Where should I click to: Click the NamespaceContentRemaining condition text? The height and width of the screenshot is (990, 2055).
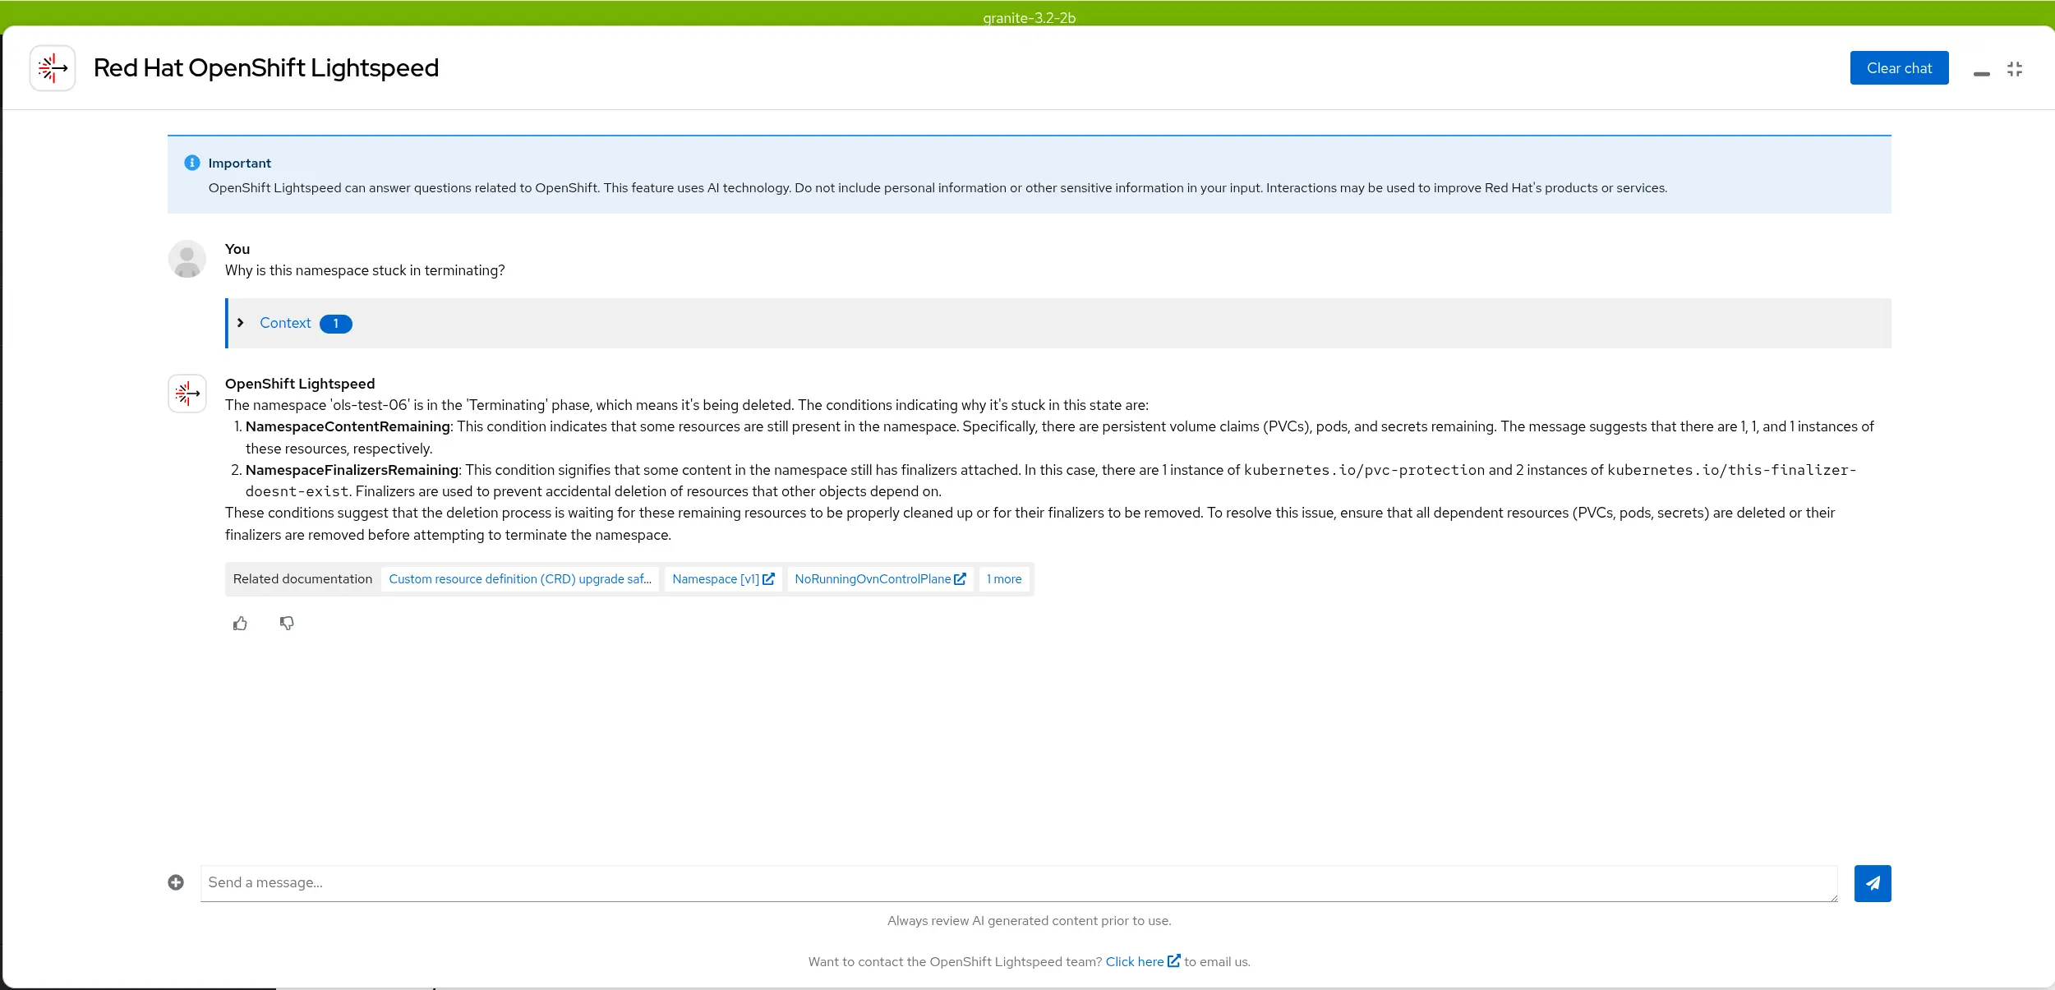coord(348,426)
